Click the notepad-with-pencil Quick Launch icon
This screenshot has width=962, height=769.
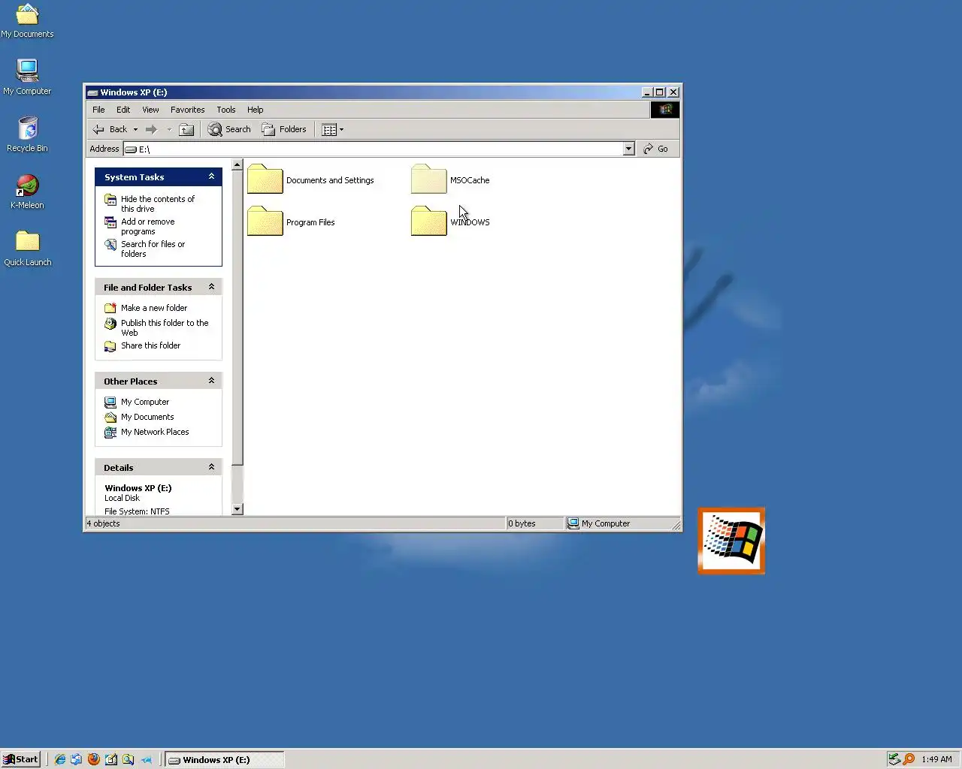pos(110,759)
